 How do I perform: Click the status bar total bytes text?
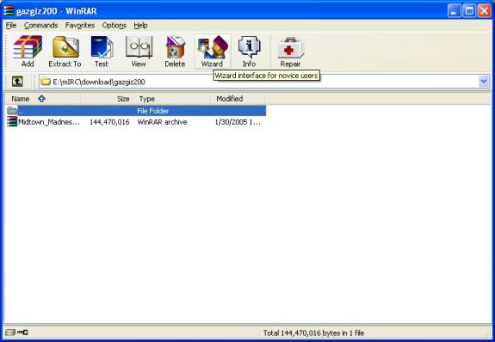pos(313,333)
